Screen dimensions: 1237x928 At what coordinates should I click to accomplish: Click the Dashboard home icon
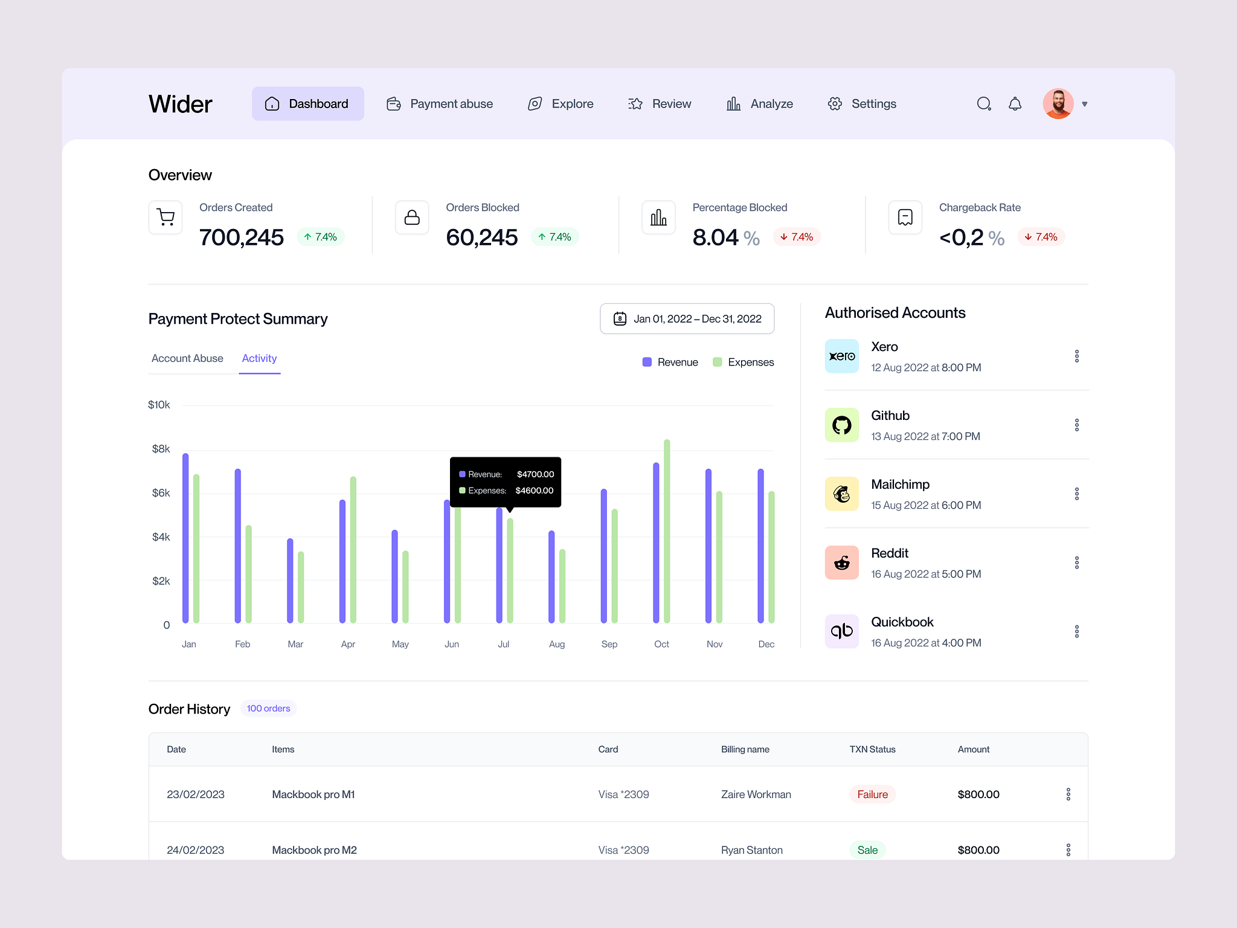pyautogui.click(x=271, y=103)
